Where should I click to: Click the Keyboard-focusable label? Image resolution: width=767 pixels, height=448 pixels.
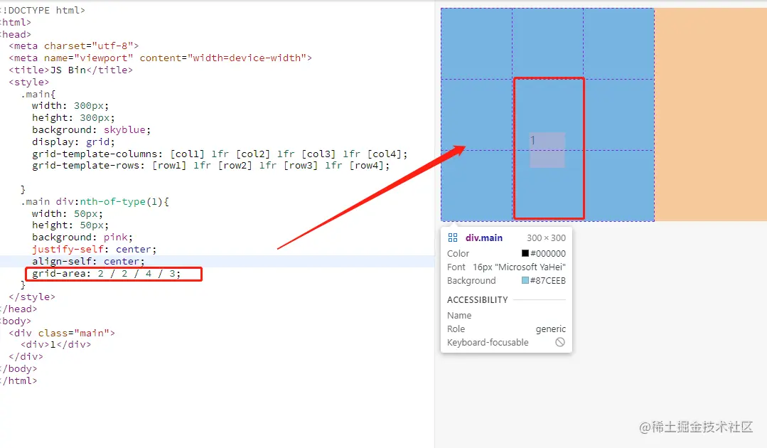(x=488, y=342)
